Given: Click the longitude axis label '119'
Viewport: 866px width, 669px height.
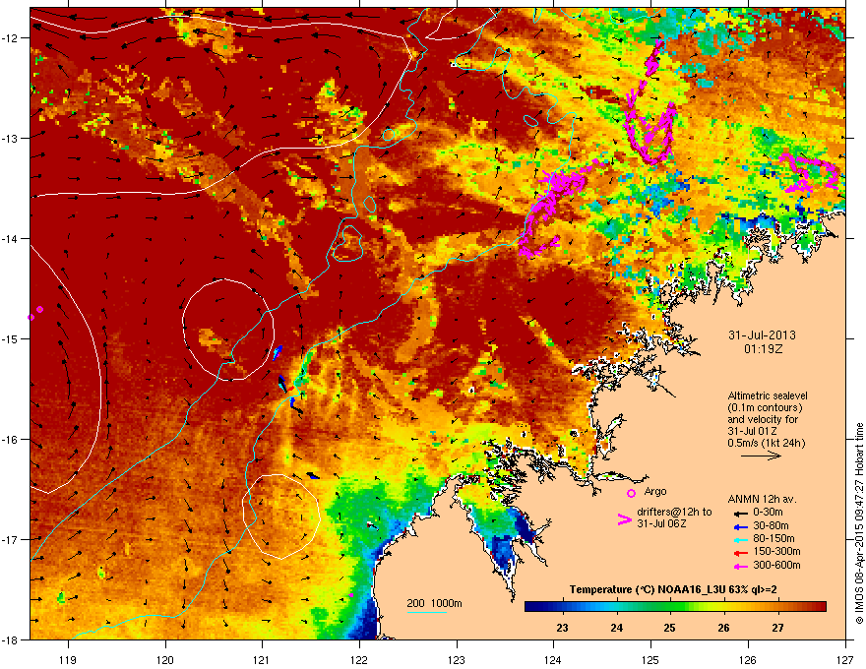Looking at the screenshot, I should pyautogui.click(x=68, y=659).
